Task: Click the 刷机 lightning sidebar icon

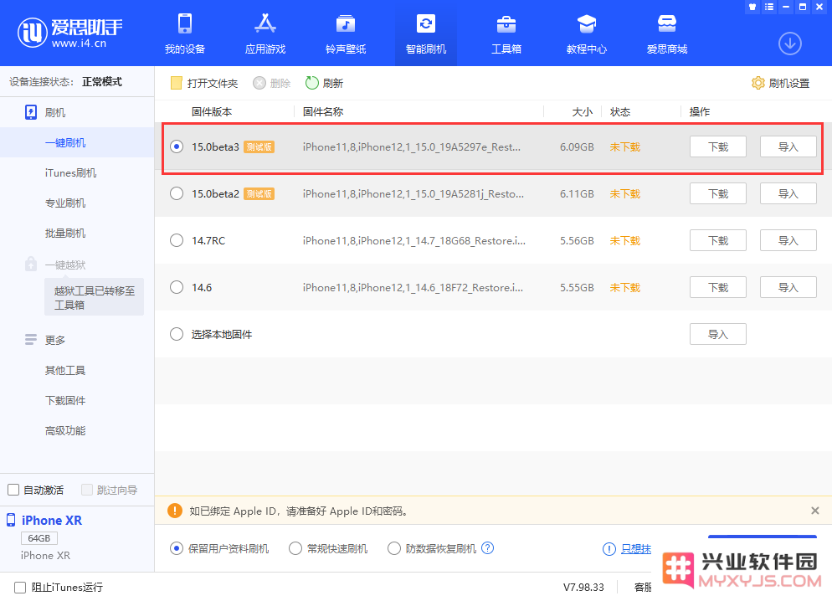Action: [x=31, y=112]
